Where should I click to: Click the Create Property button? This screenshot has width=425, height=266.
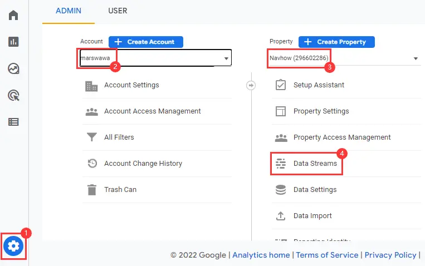(x=336, y=42)
